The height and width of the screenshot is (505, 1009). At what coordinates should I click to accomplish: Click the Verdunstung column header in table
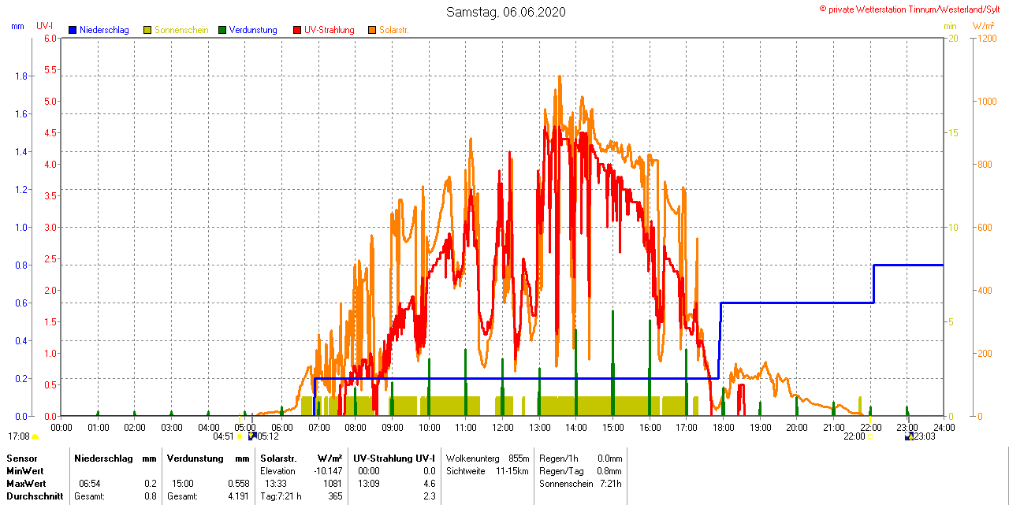click(x=195, y=458)
